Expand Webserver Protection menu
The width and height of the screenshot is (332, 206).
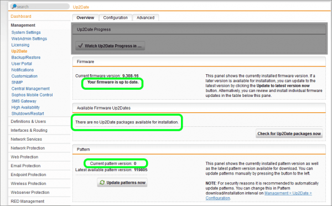[x=30, y=193]
